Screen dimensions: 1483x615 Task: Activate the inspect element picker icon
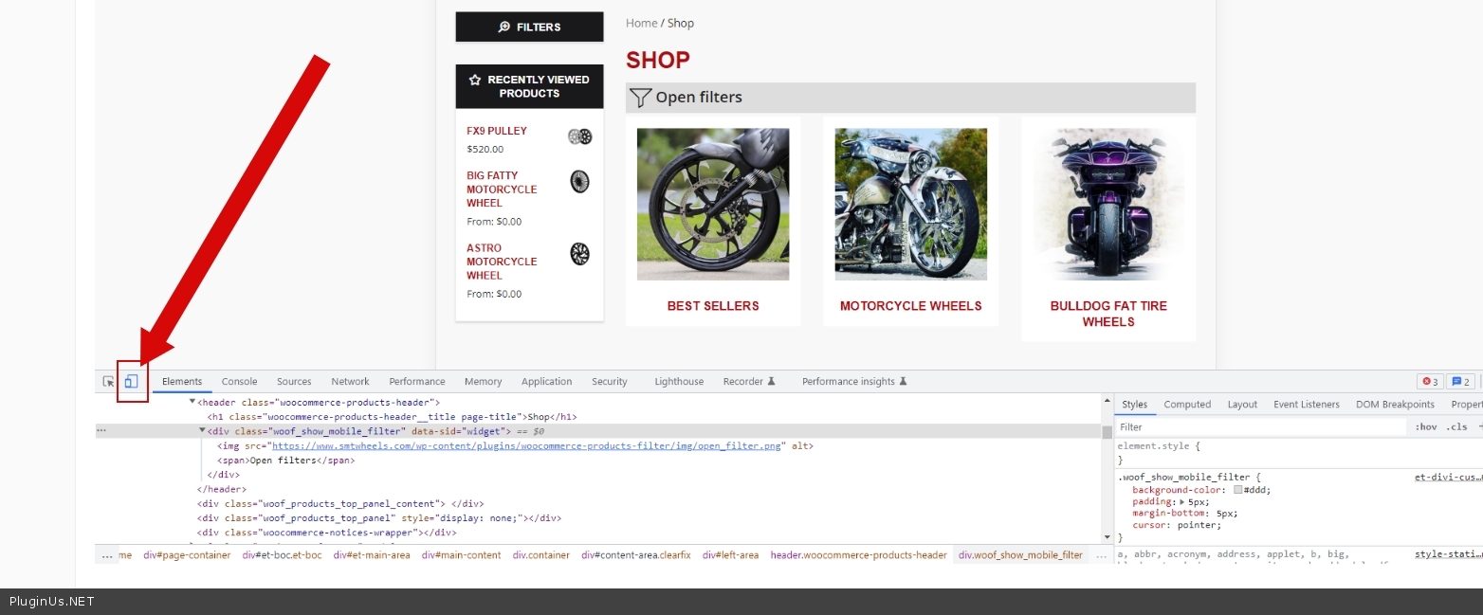coord(109,381)
